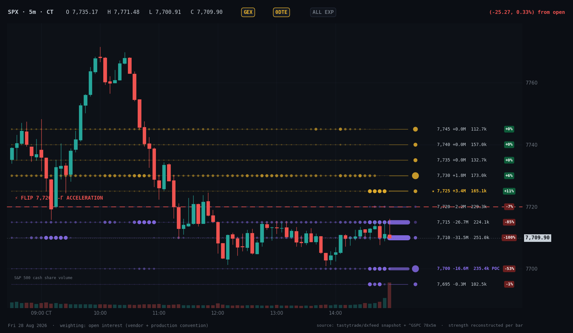Click the tall last volume bar
The width and height of the screenshot is (573, 333).
[x=389, y=295]
